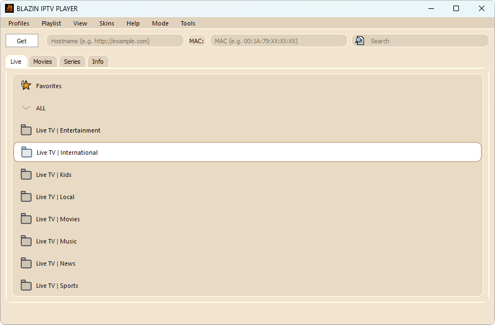Select the ALL row label
The height and width of the screenshot is (325, 495).
click(x=41, y=108)
